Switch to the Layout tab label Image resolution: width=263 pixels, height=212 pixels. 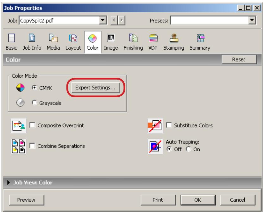(x=73, y=48)
